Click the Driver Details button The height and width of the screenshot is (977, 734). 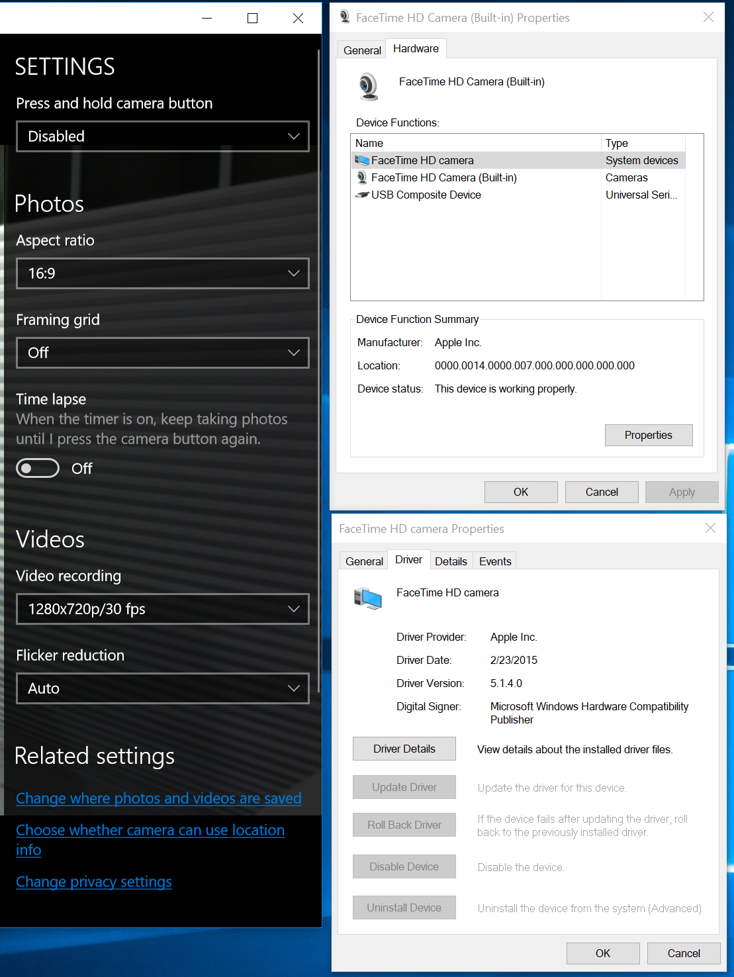(x=404, y=749)
